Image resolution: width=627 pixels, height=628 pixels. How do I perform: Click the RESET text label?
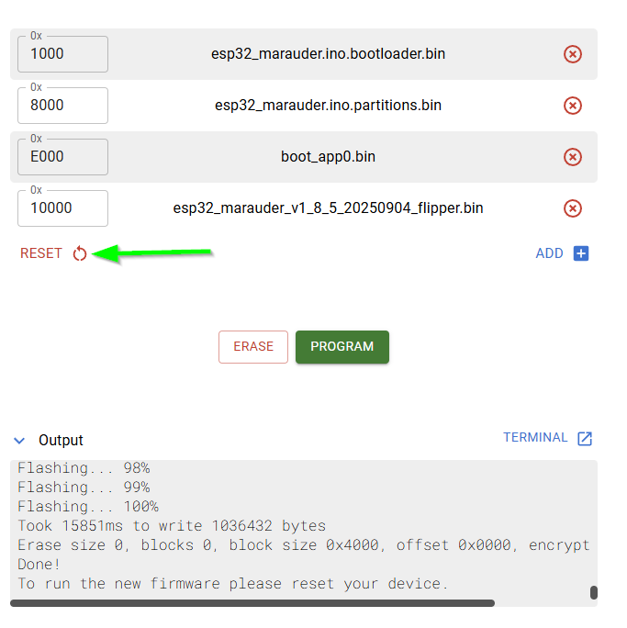tap(41, 253)
